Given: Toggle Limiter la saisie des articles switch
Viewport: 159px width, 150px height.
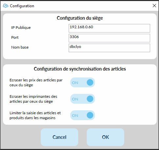Looking at the screenshot, I should 82,115.
